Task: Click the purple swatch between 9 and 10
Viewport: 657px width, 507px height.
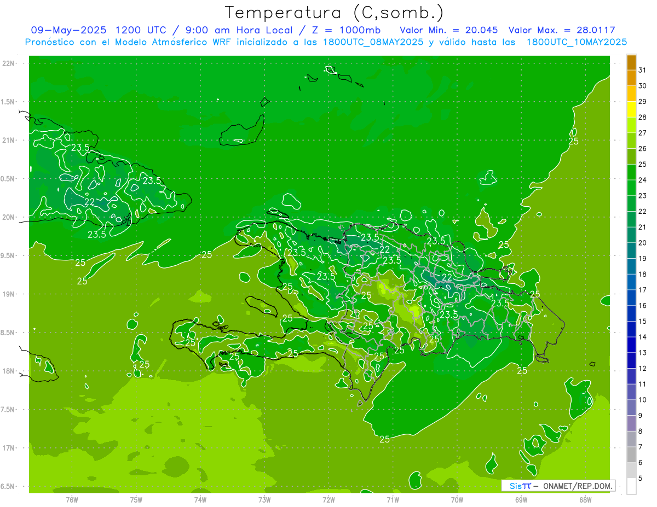Action: point(631,407)
